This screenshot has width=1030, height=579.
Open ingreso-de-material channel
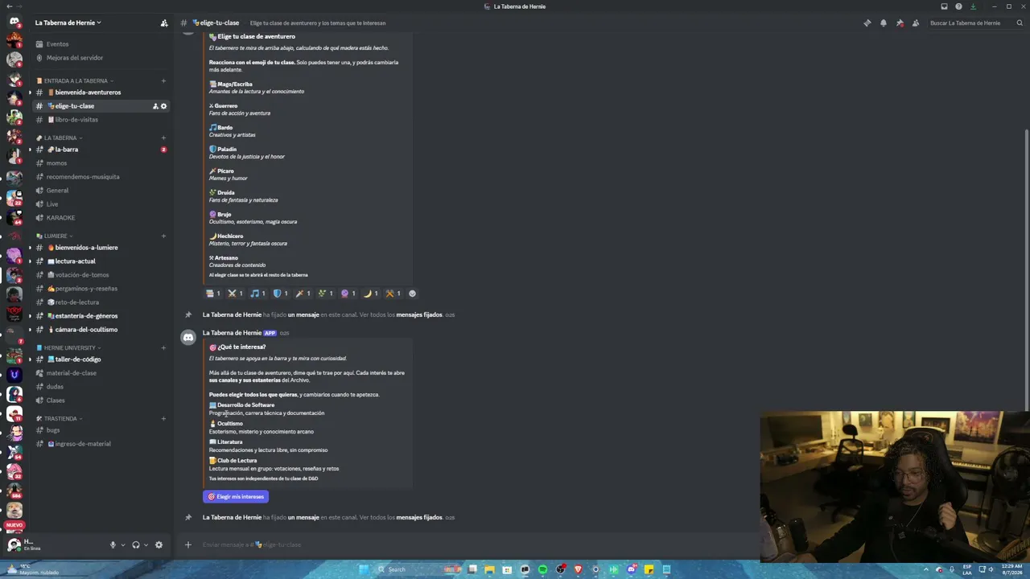point(101,444)
